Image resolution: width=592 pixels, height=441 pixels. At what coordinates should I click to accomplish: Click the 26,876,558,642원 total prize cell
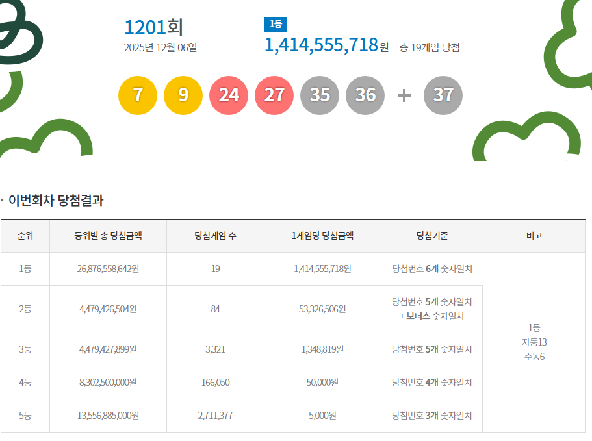108,269
